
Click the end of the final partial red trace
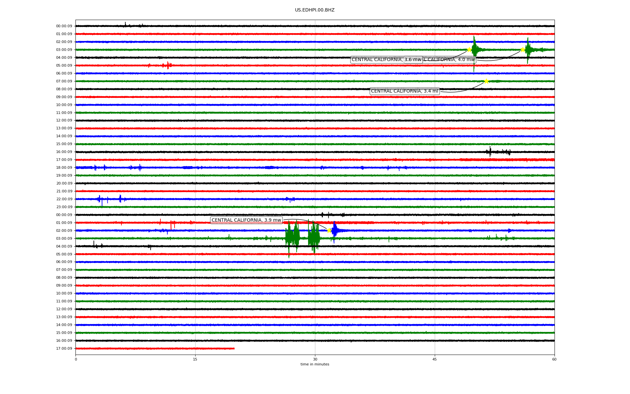234,348
